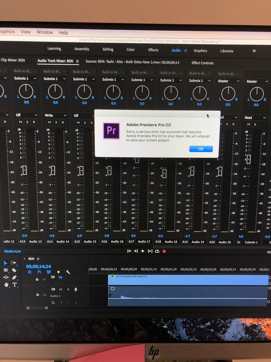Open Audio 13 output Submix 1 dropdown
This screenshot has width=271, height=362.
[26, 78]
